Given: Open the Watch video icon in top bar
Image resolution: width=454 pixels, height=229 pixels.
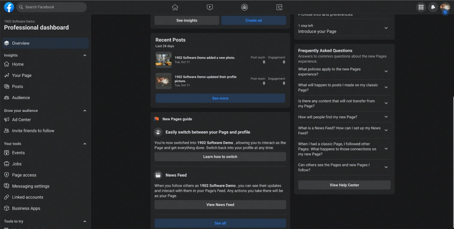Looking at the screenshot, I should click(x=209, y=7).
